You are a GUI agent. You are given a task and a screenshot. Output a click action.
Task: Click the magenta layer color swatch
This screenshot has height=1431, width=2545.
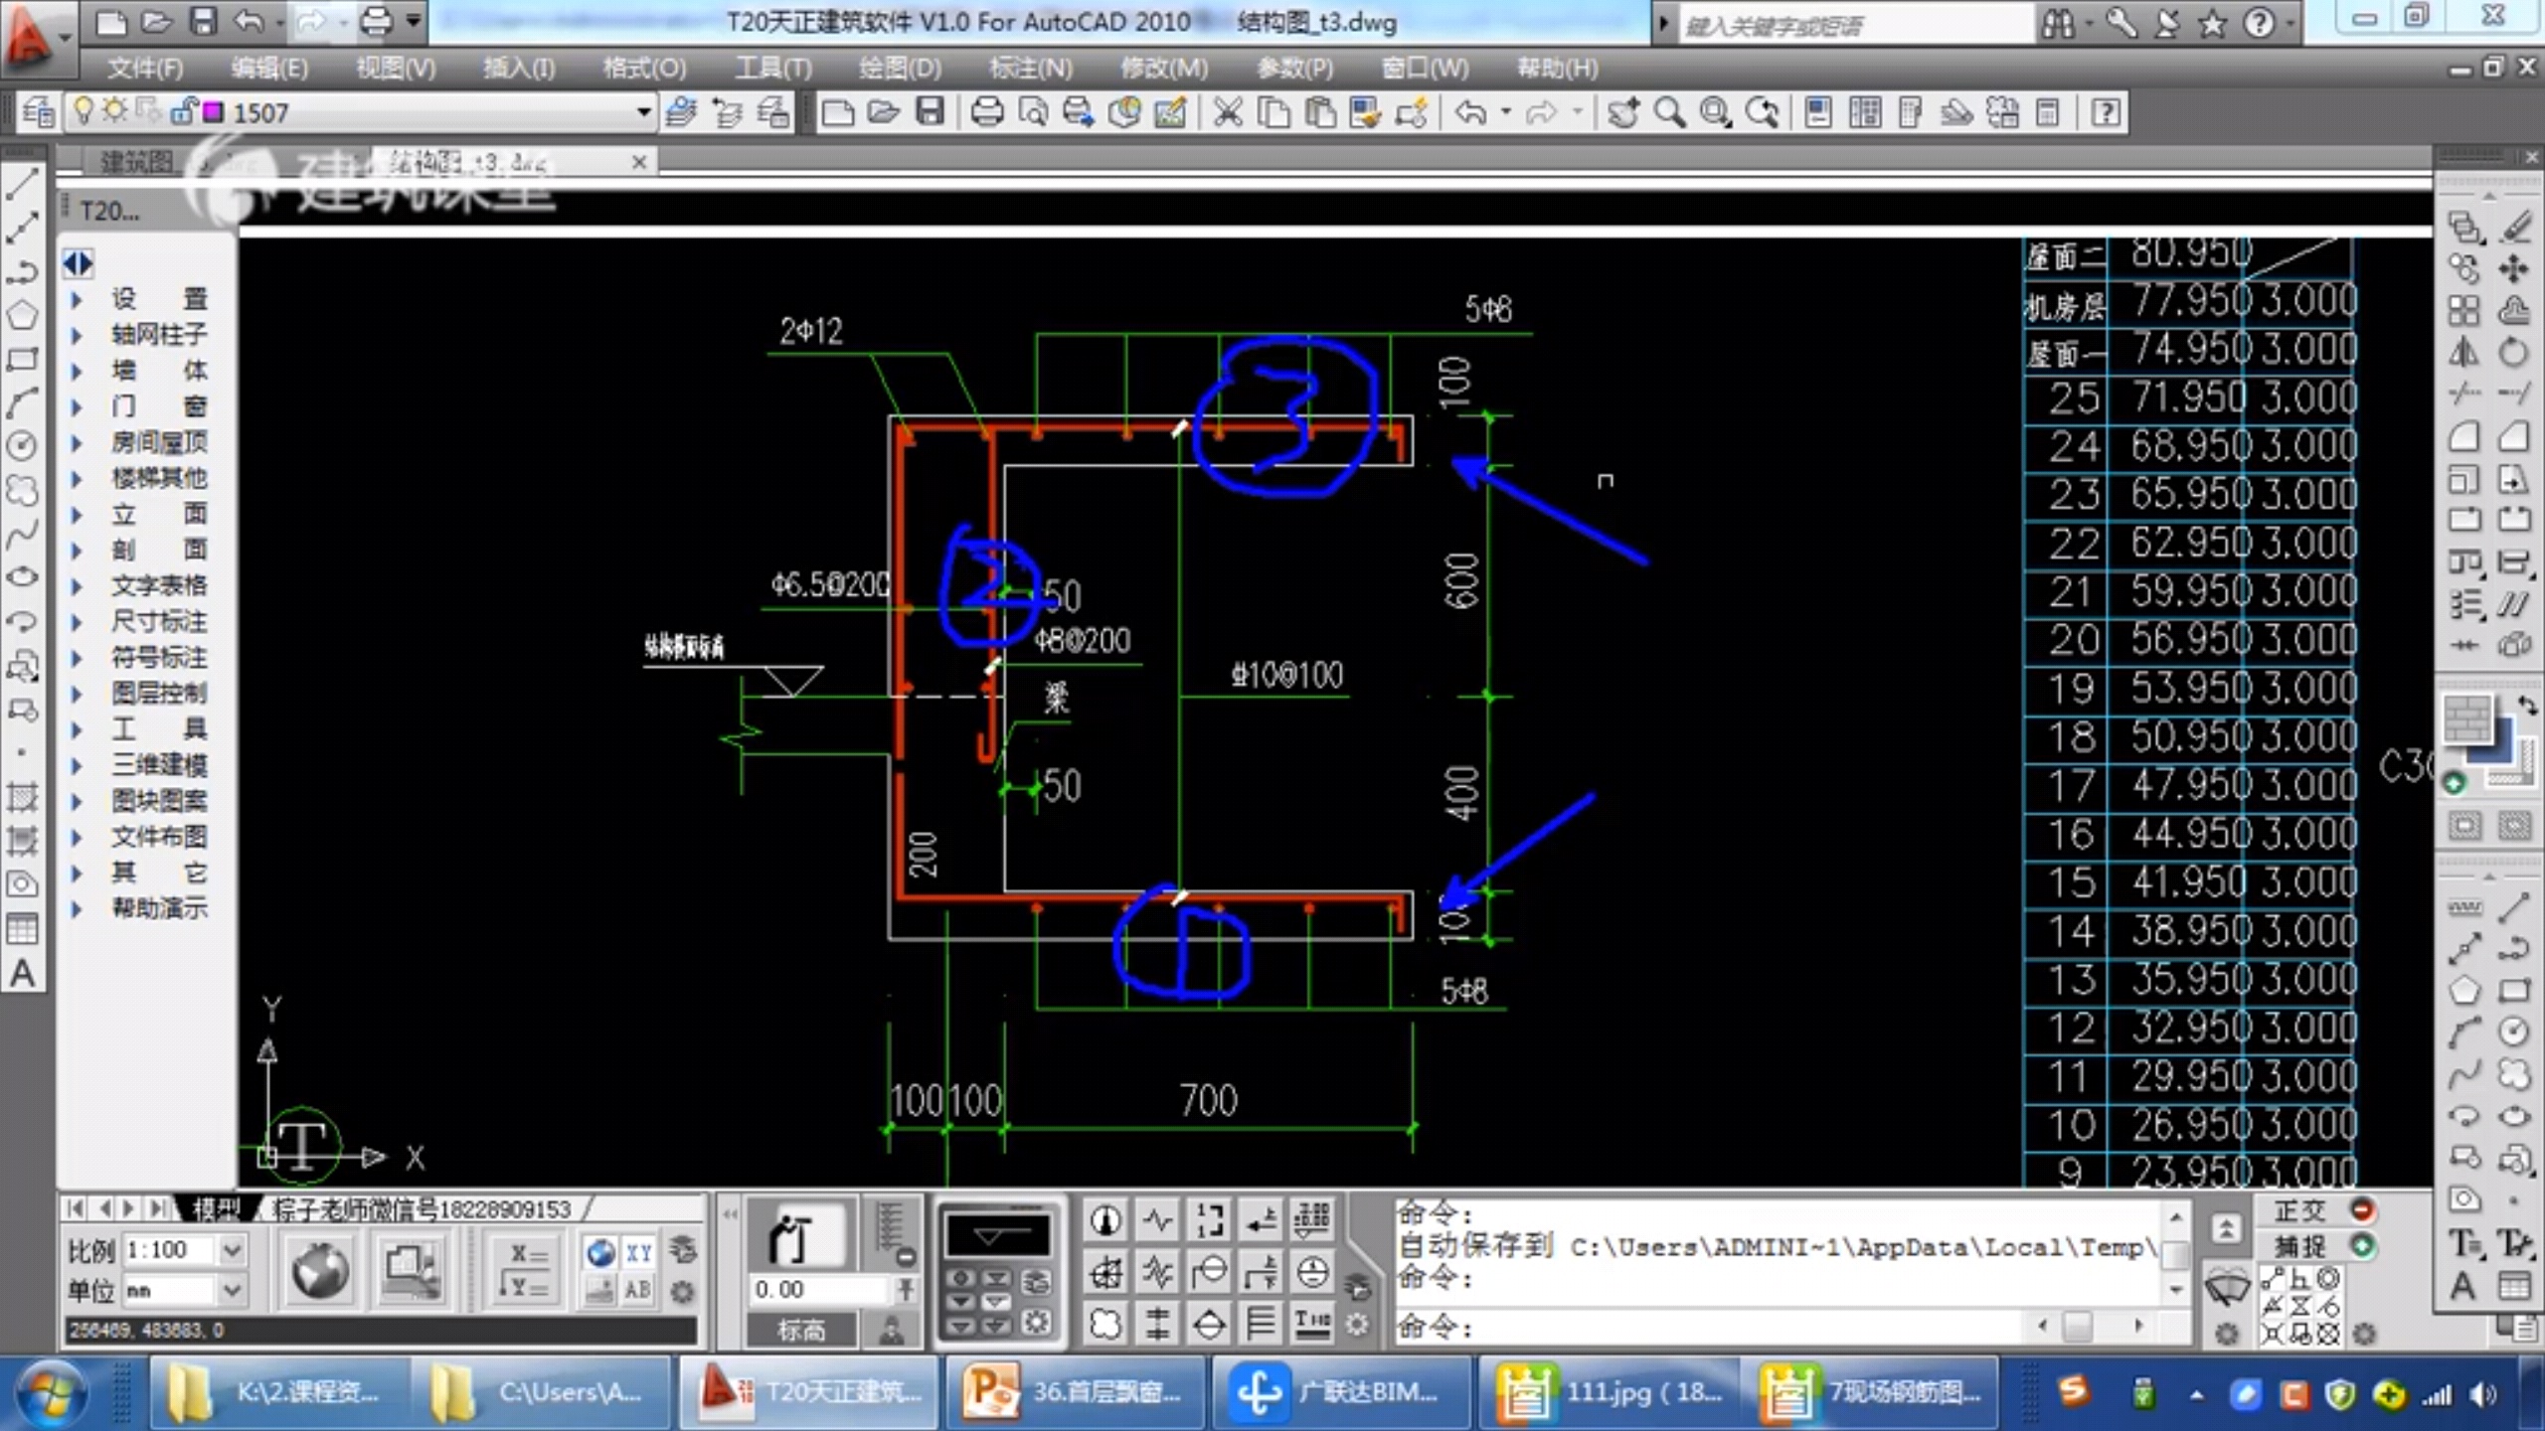click(213, 112)
